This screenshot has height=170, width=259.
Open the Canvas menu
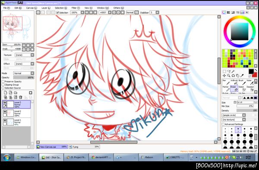tap(32, 8)
